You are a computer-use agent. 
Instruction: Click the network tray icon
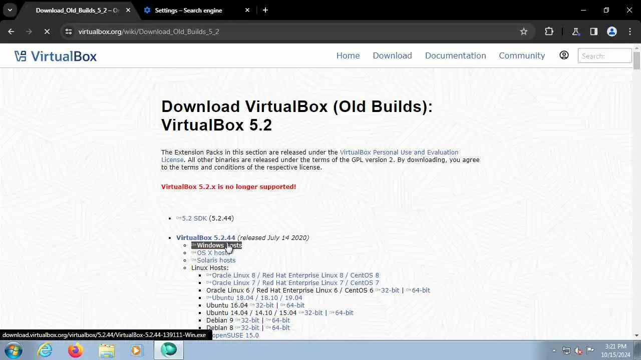566,350
